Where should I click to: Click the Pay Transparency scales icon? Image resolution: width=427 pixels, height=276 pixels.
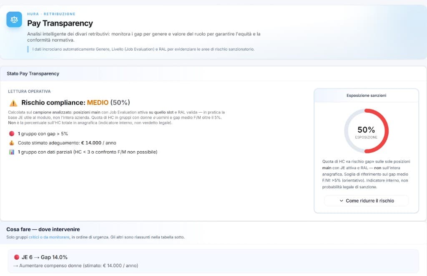point(14,19)
